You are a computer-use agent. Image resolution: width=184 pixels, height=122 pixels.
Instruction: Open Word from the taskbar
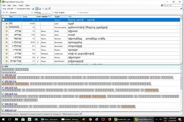(x=36, y=119)
